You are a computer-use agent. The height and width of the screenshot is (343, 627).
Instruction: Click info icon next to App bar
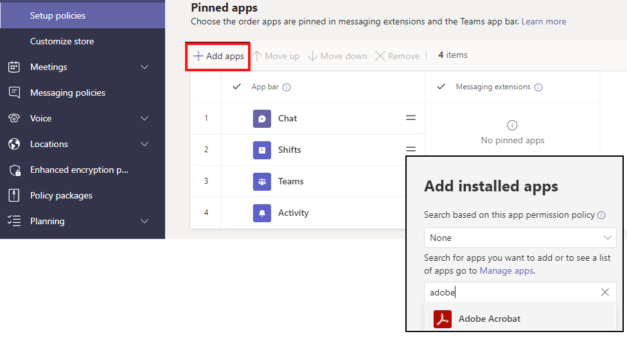[x=287, y=87]
